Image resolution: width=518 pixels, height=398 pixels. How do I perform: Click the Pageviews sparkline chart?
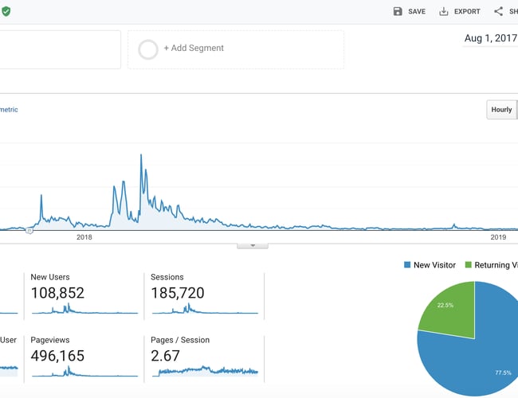tap(84, 370)
